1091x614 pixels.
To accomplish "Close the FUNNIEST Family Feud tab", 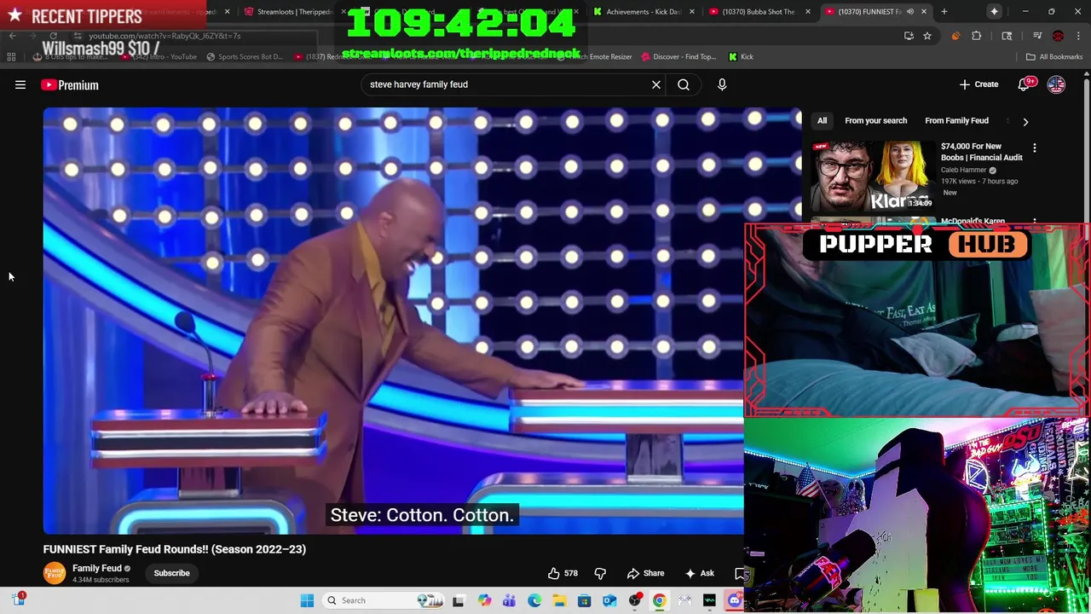I will [924, 11].
